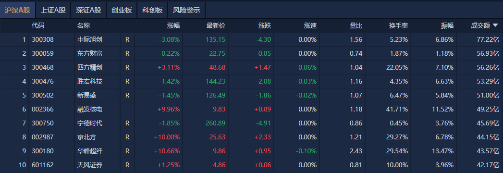Open the 科创板 tab

click(152, 10)
